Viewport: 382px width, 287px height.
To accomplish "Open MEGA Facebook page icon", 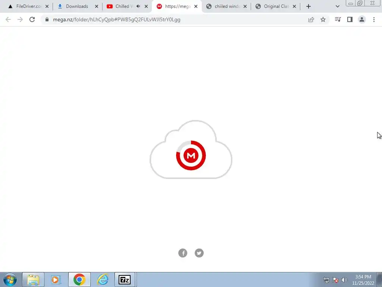I will (x=183, y=253).
